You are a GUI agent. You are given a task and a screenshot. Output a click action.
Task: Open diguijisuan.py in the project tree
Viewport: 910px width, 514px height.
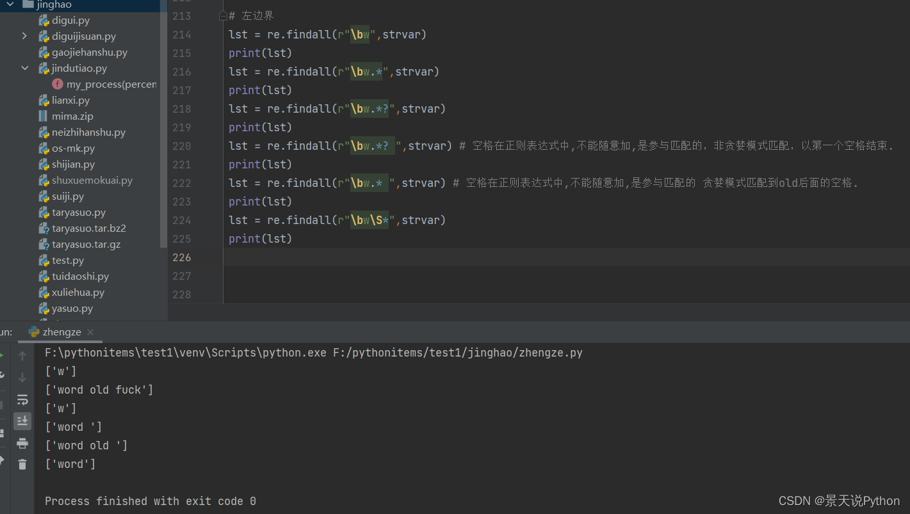click(x=84, y=36)
